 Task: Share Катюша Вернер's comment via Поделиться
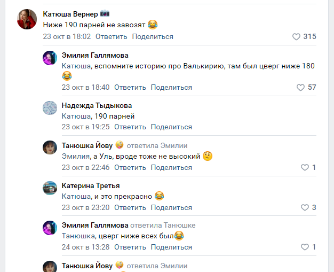pyautogui.click(x=153, y=37)
